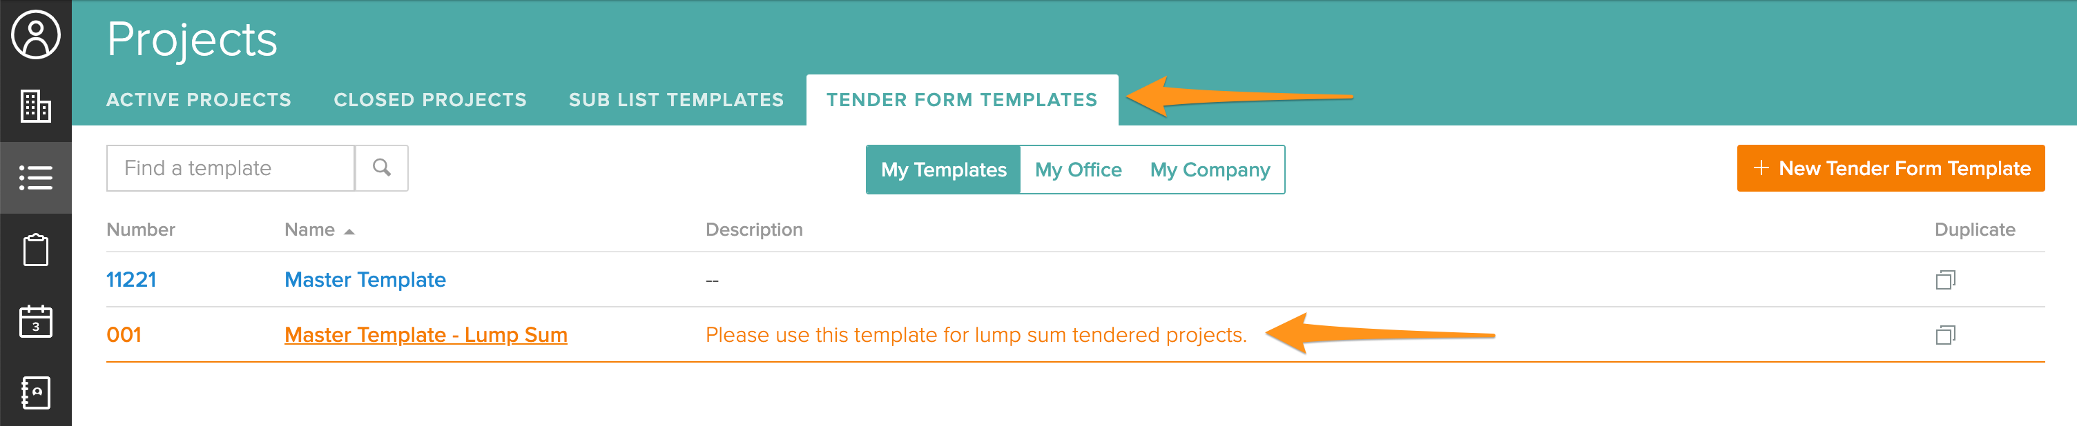Screen dimensions: 2077x426
Task: Switch filter to My Office
Action: [x=1078, y=169]
